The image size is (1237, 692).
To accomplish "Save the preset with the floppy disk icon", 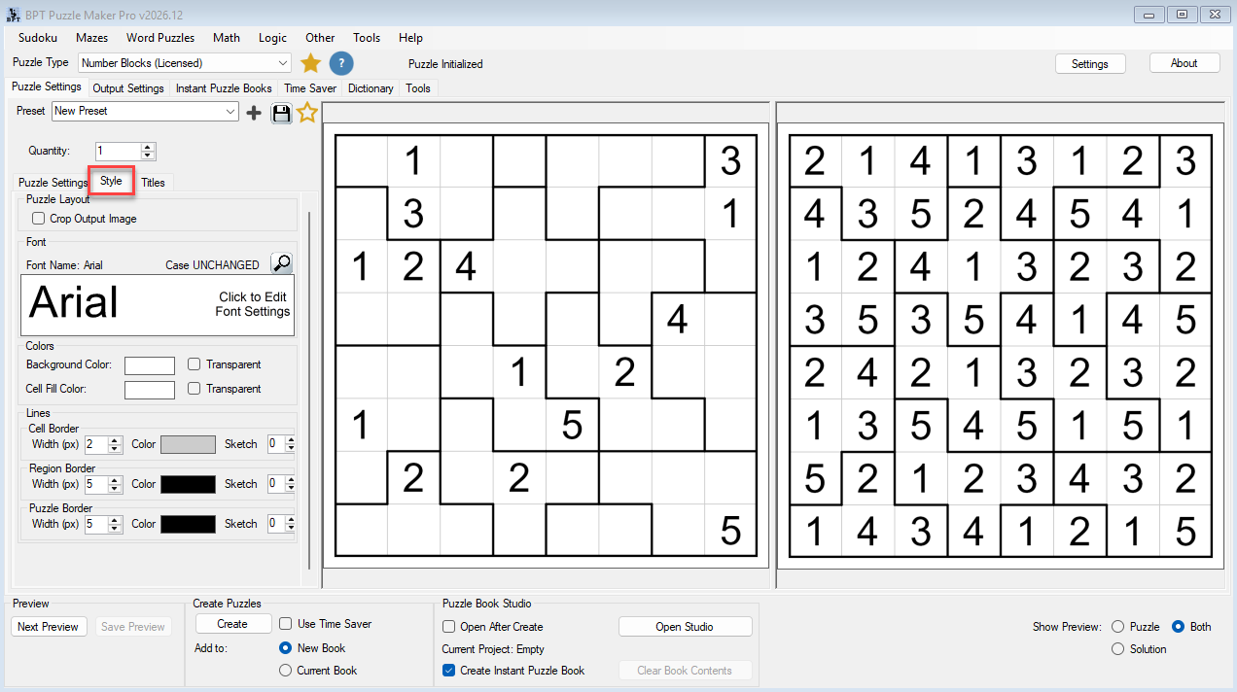I will 281,113.
